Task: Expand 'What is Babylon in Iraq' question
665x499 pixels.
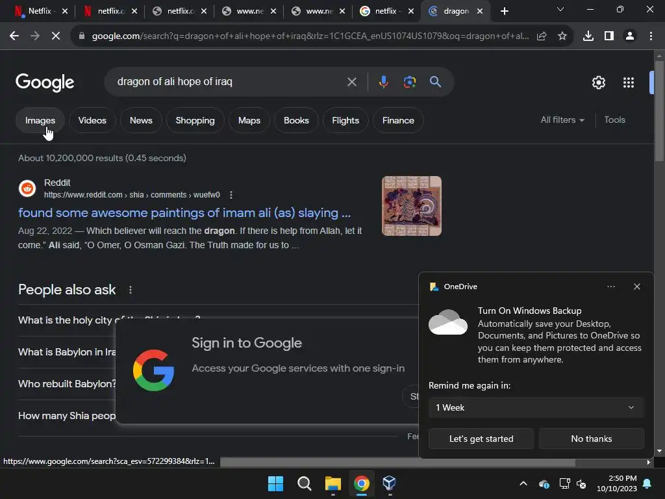Action: coord(67,352)
